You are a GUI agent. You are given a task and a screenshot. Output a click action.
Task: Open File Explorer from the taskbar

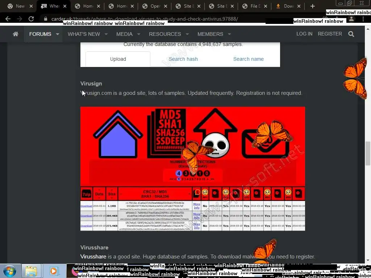pos(31,271)
